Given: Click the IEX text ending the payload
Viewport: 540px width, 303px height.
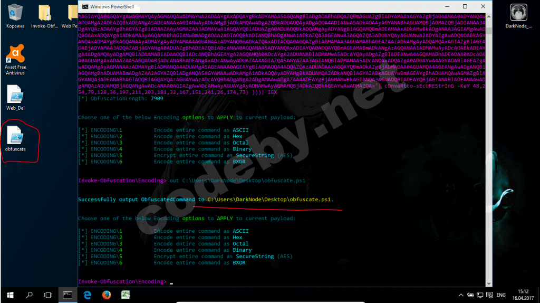Looking at the screenshot, I should (272, 92).
